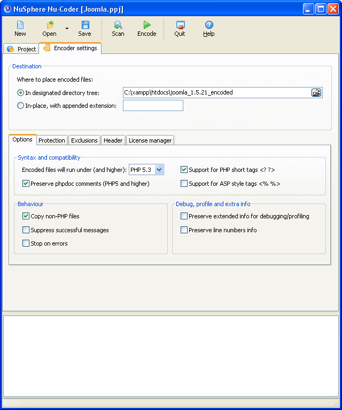Click the appended extension input field
The width and height of the screenshot is (342, 410).
[x=153, y=106]
